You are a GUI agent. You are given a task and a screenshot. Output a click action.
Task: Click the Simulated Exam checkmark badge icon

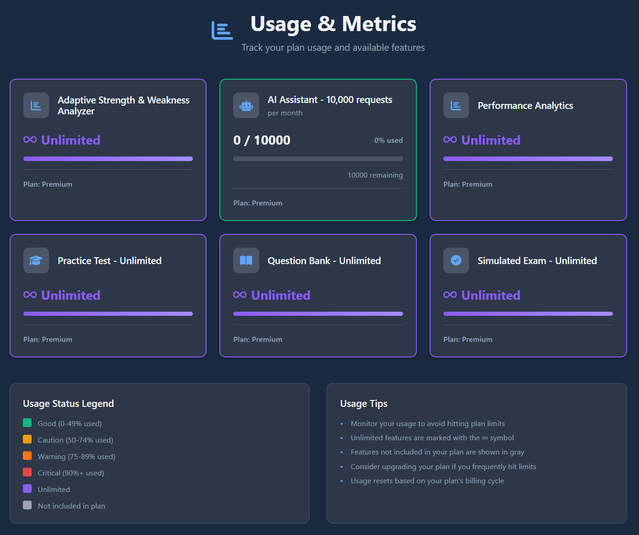456,260
